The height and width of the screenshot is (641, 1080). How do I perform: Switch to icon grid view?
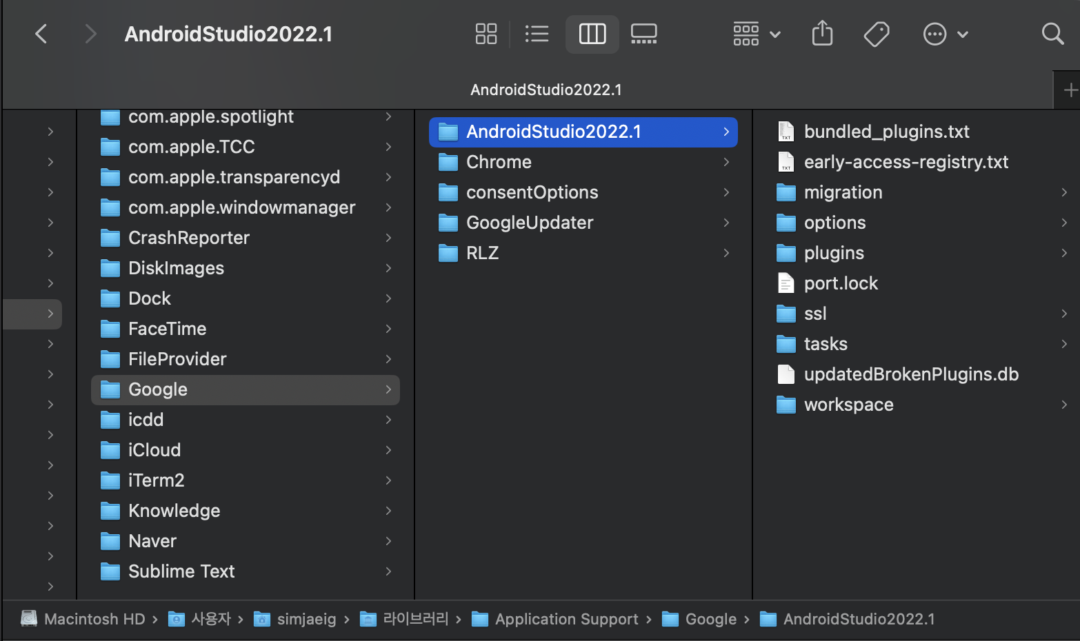pos(486,34)
